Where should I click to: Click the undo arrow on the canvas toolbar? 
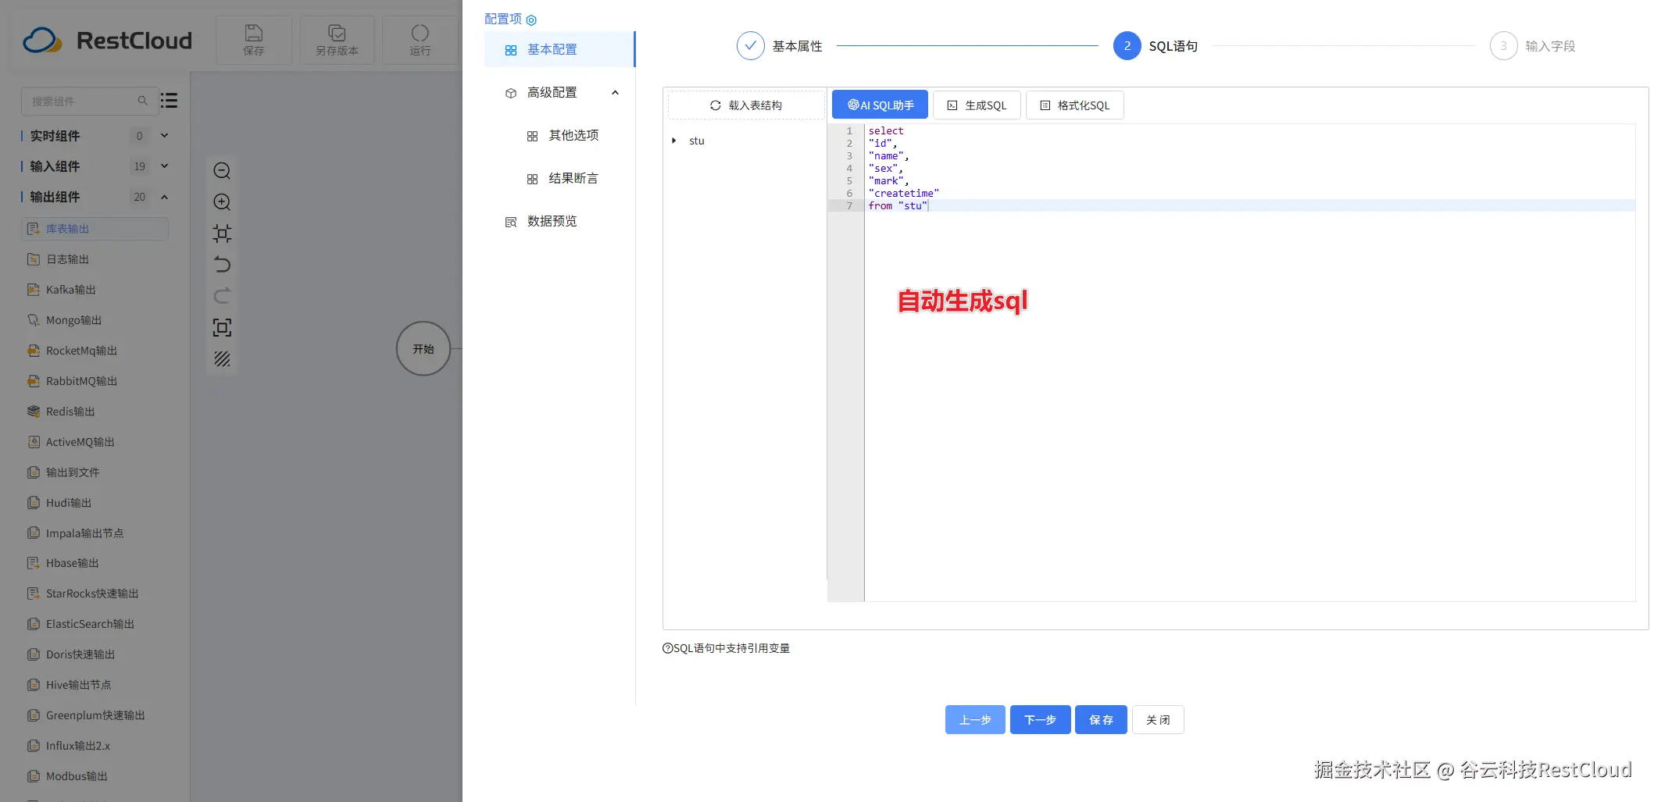point(222,264)
